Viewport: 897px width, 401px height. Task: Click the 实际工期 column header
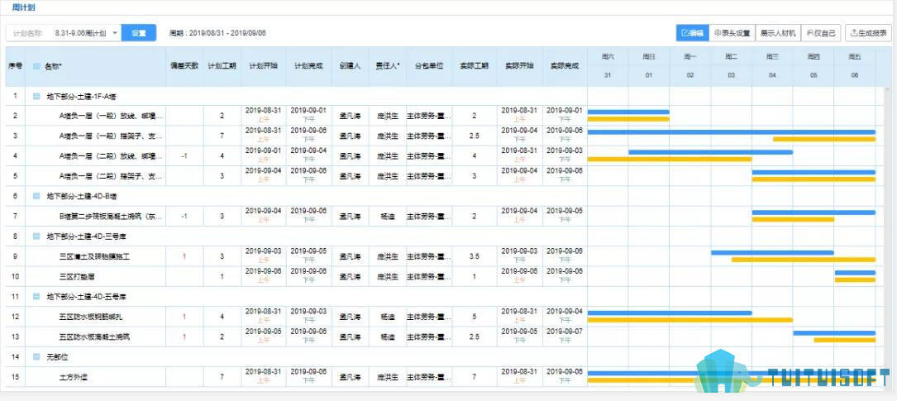(475, 66)
